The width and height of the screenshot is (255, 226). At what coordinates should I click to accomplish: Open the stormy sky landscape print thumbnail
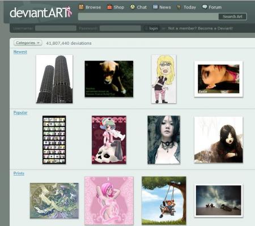click(218, 201)
